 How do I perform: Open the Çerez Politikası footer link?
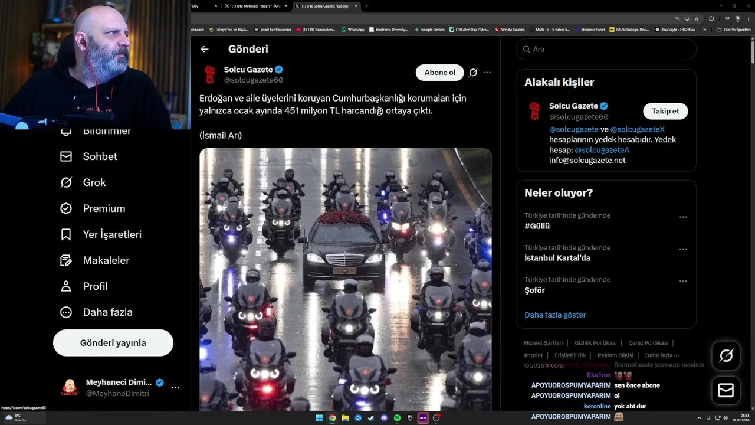[648, 343]
